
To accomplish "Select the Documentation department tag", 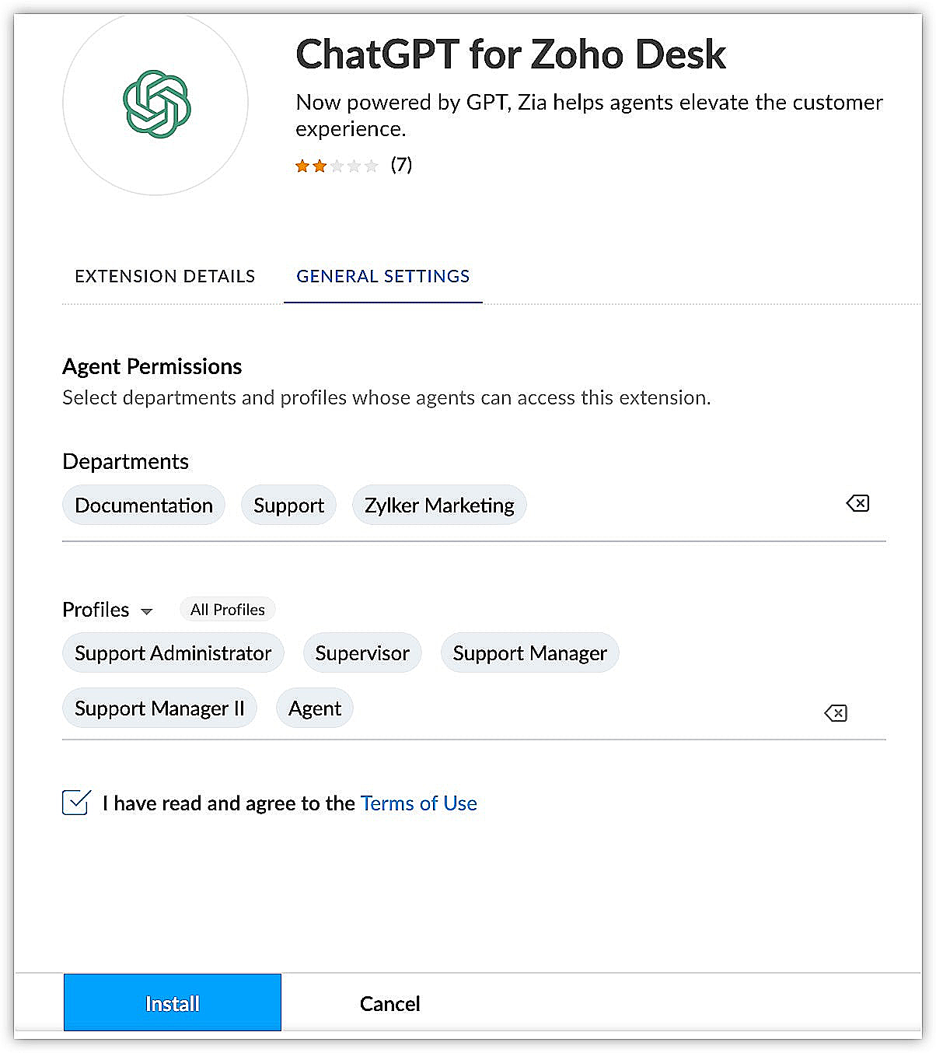I will pos(144,506).
